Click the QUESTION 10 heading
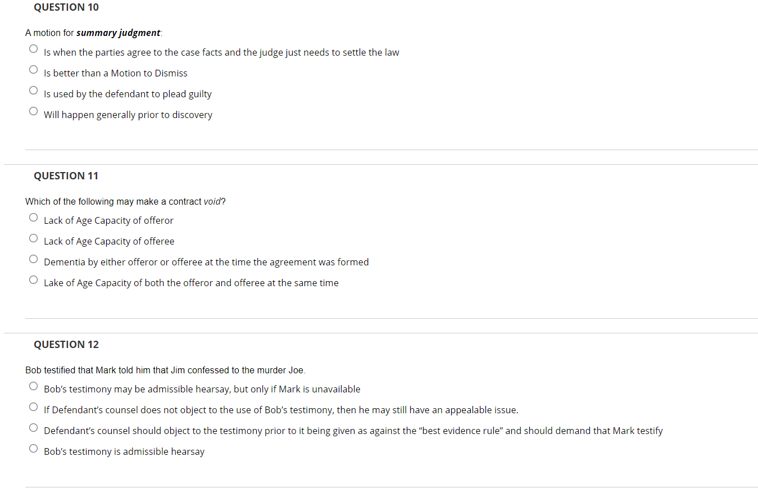 coord(66,7)
